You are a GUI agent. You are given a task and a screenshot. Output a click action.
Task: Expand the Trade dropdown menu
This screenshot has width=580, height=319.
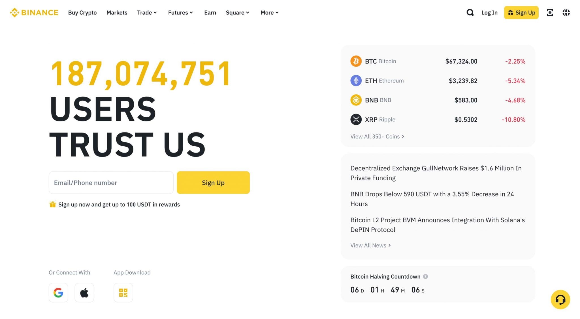(x=147, y=12)
